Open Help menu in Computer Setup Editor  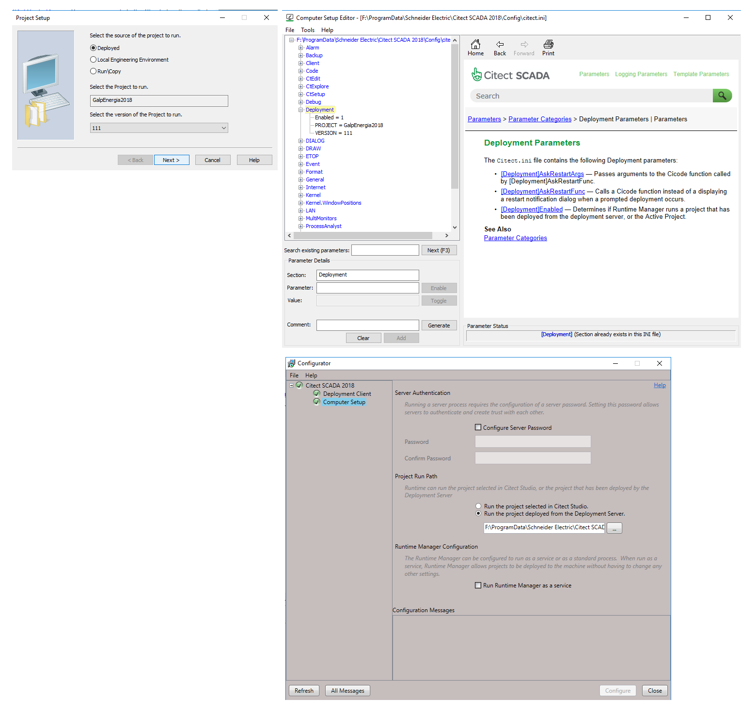tap(327, 30)
